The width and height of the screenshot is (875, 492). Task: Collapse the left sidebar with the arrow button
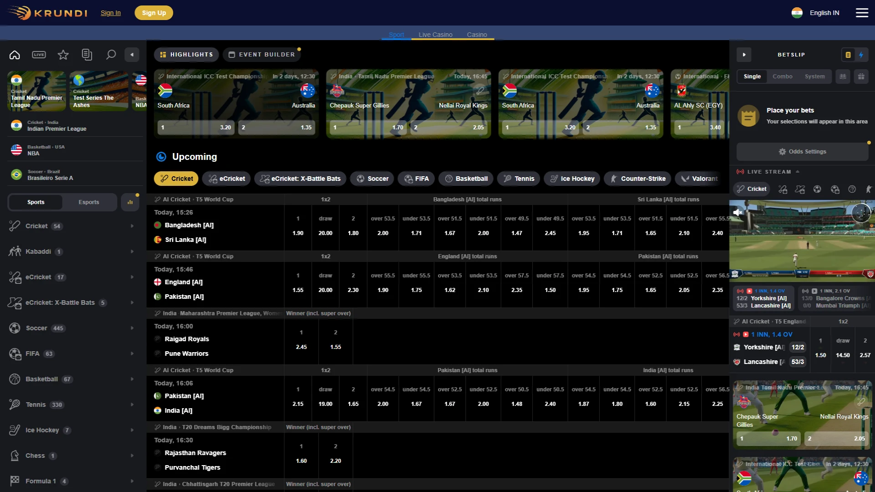click(132, 54)
